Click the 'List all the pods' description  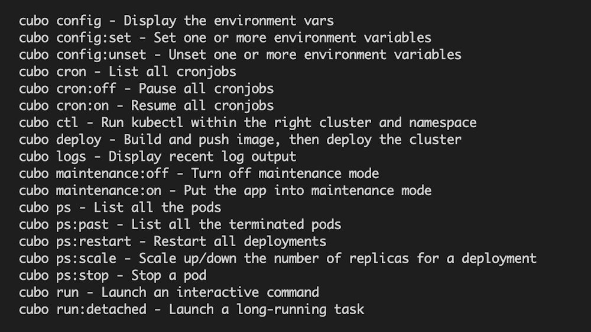164,208
